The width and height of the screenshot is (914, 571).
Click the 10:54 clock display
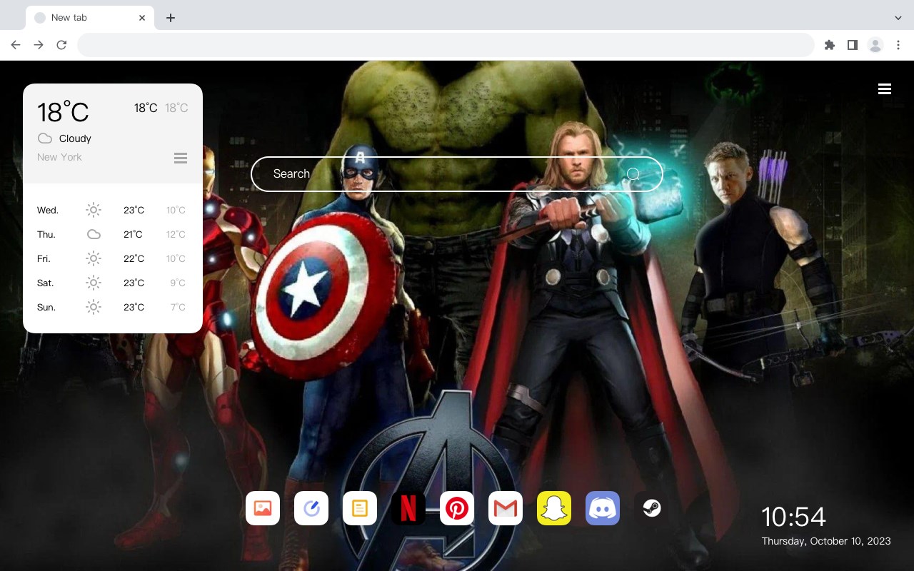click(x=793, y=516)
